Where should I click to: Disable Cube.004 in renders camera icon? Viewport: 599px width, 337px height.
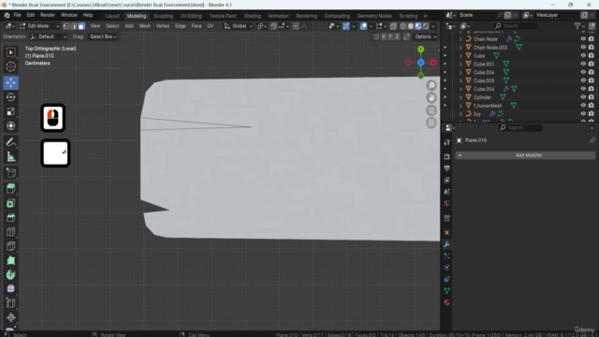tap(592, 72)
